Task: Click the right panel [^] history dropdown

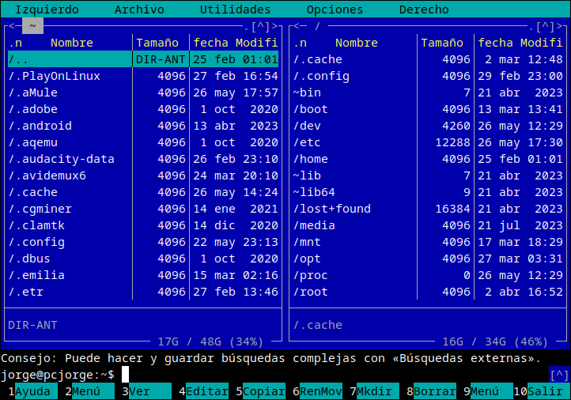Action: click(x=546, y=26)
